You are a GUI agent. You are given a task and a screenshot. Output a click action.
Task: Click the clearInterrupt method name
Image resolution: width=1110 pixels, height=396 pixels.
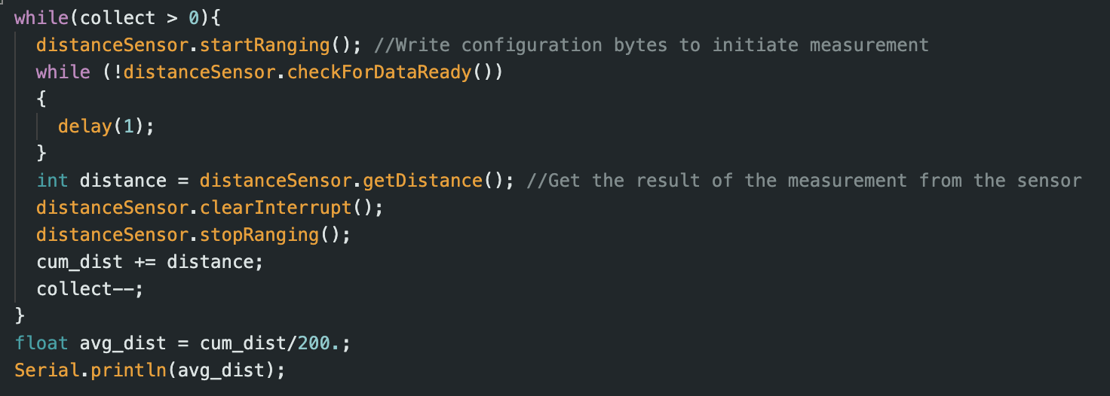point(275,208)
